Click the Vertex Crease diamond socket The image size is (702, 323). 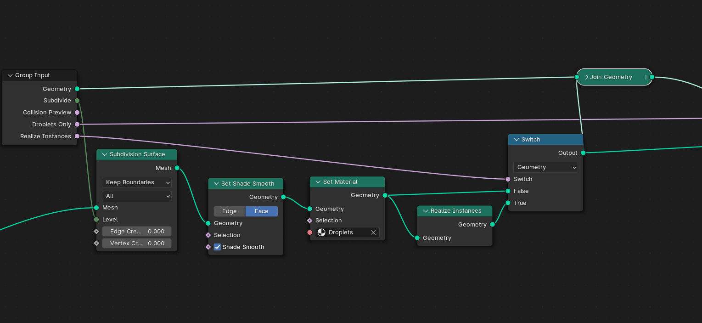pyautogui.click(x=96, y=244)
